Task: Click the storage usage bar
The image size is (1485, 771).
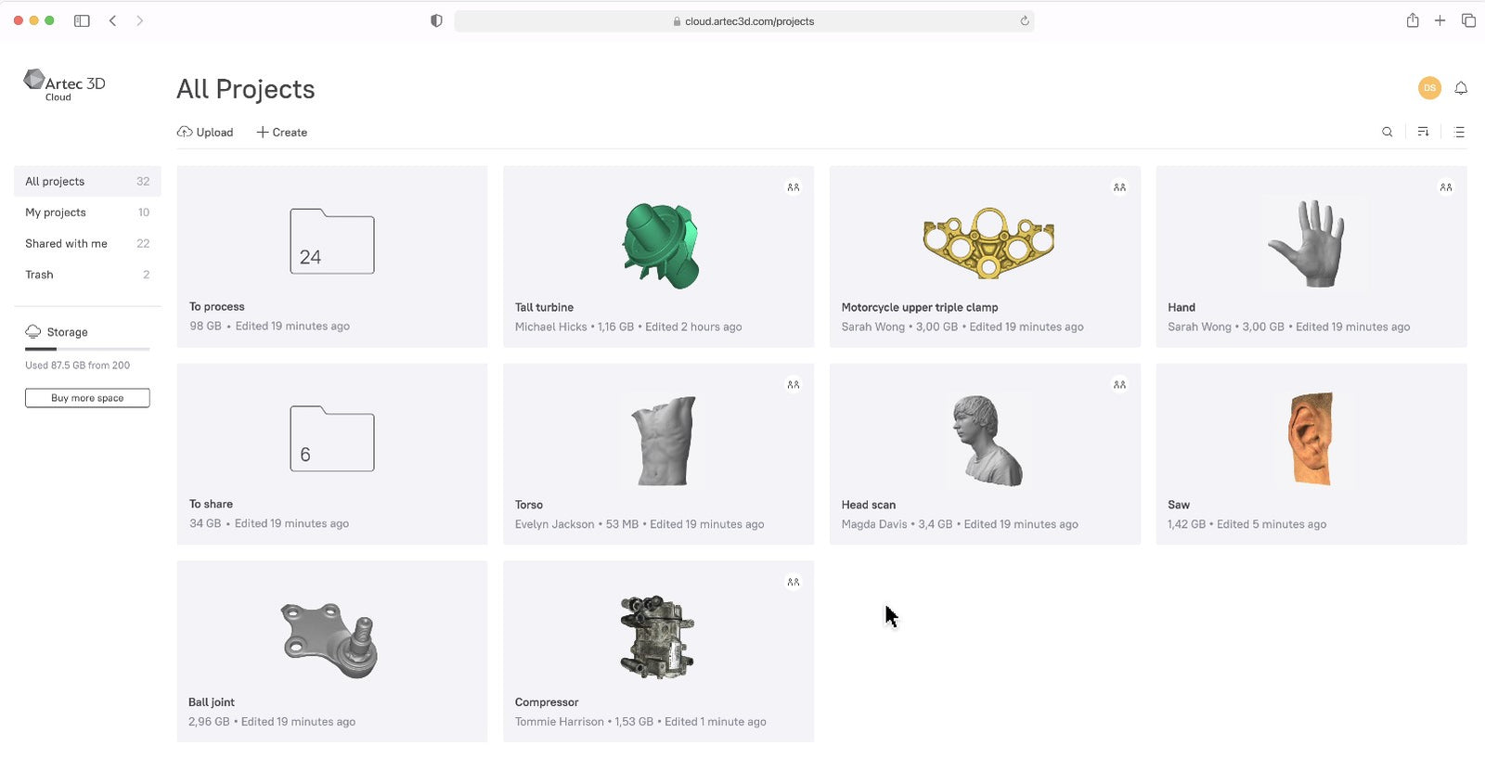Action: (87, 349)
